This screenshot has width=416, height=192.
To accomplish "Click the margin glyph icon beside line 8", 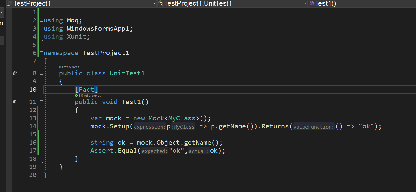I will 15,73.
